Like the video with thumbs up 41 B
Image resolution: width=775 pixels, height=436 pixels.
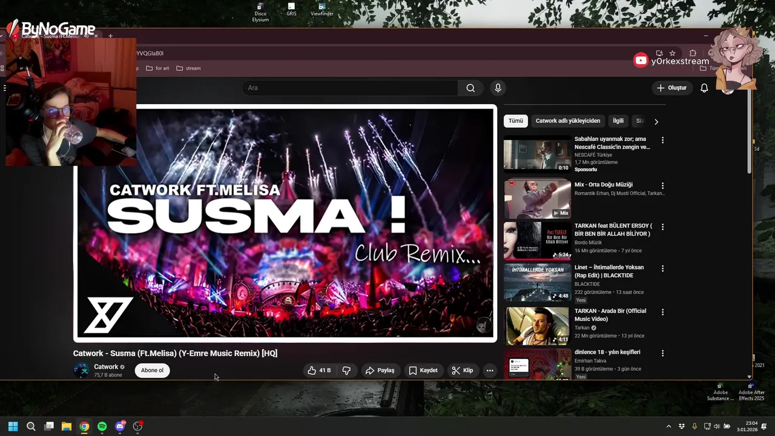tap(319, 371)
